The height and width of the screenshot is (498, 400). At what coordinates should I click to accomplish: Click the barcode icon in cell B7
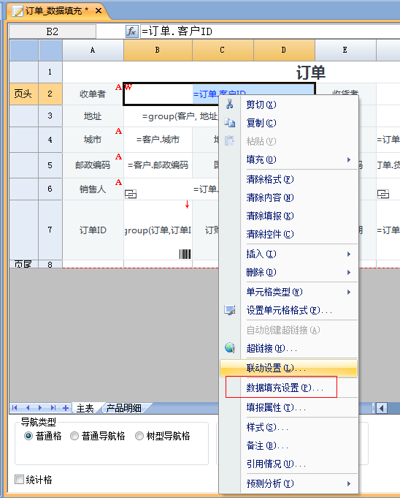(x=185, y=254)
